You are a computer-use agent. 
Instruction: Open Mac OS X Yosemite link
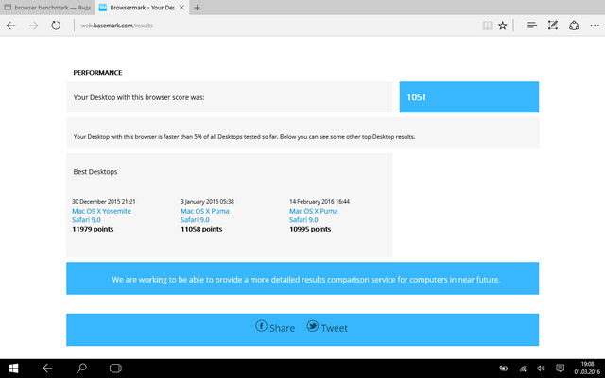coord(101,211)
